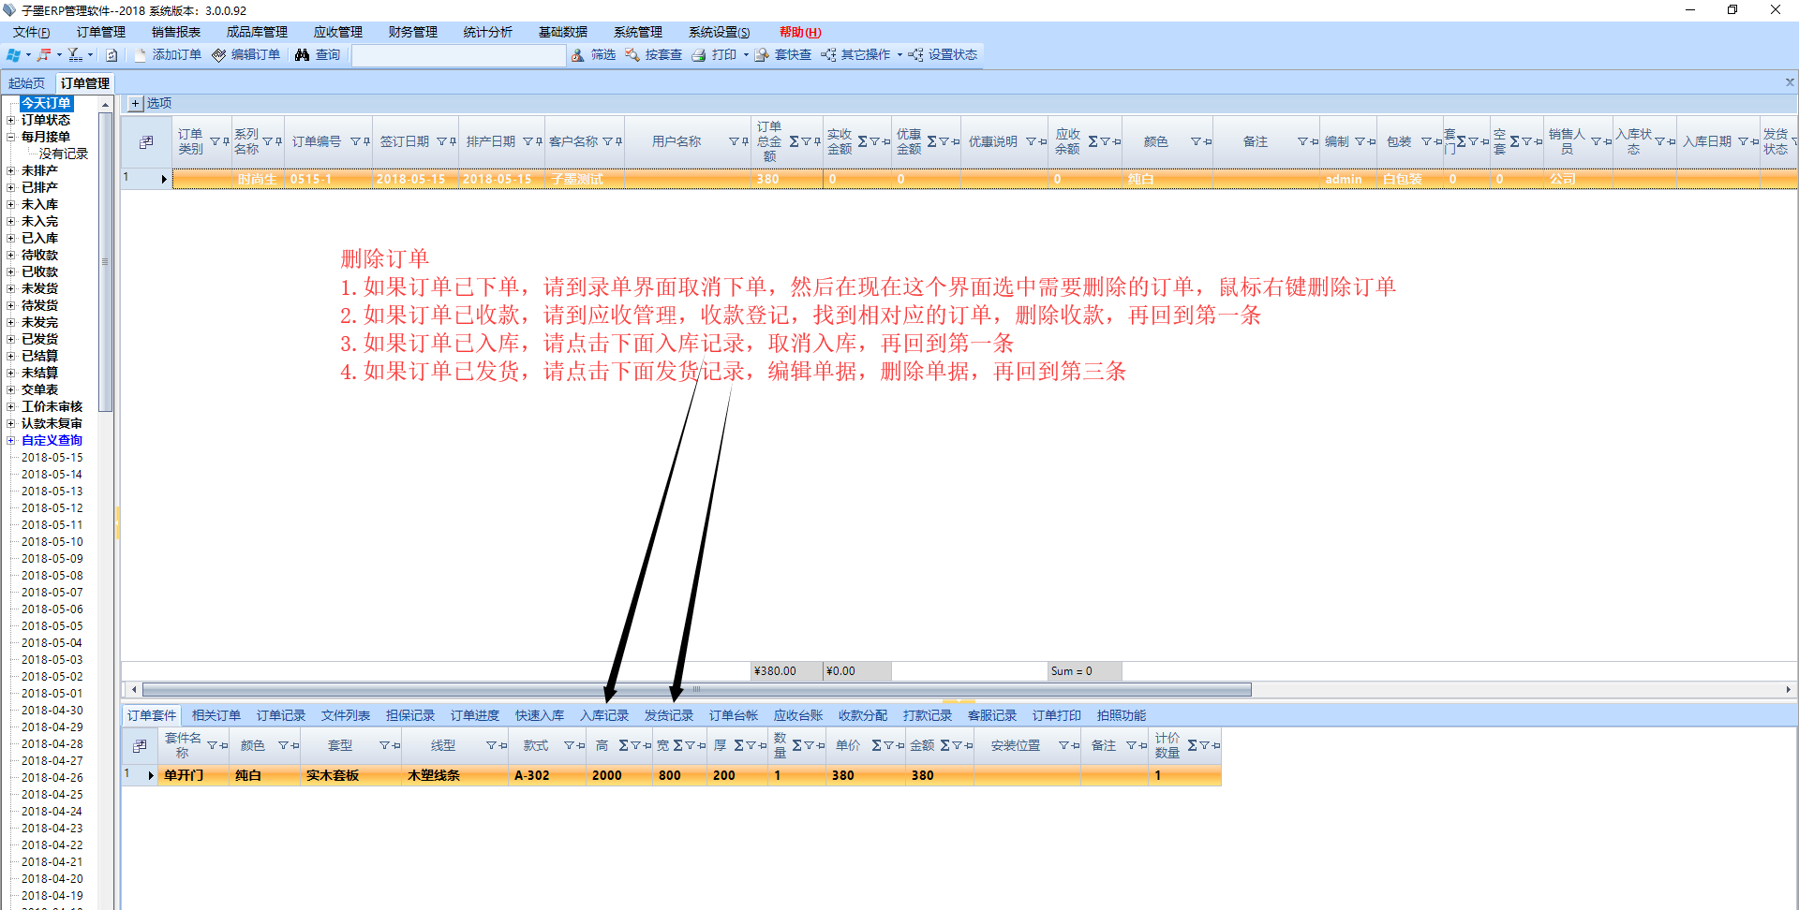
Task: Expand the 未排产 tree node
Action: tap(10, 170)
